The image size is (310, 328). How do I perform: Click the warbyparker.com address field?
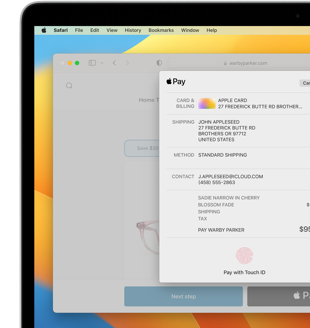point(248,63)
